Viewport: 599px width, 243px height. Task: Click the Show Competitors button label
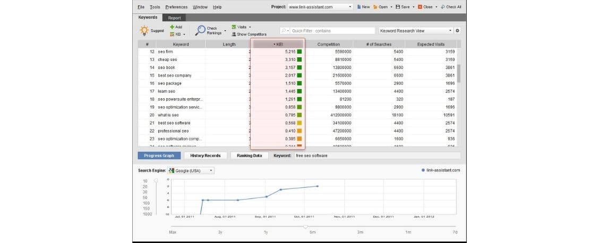[252, 34]
